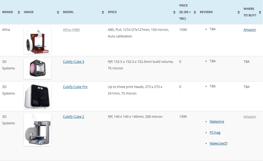Screen dimensions: 263x161
Task: Click the BRAND column header
Action: tap(8, 12)
